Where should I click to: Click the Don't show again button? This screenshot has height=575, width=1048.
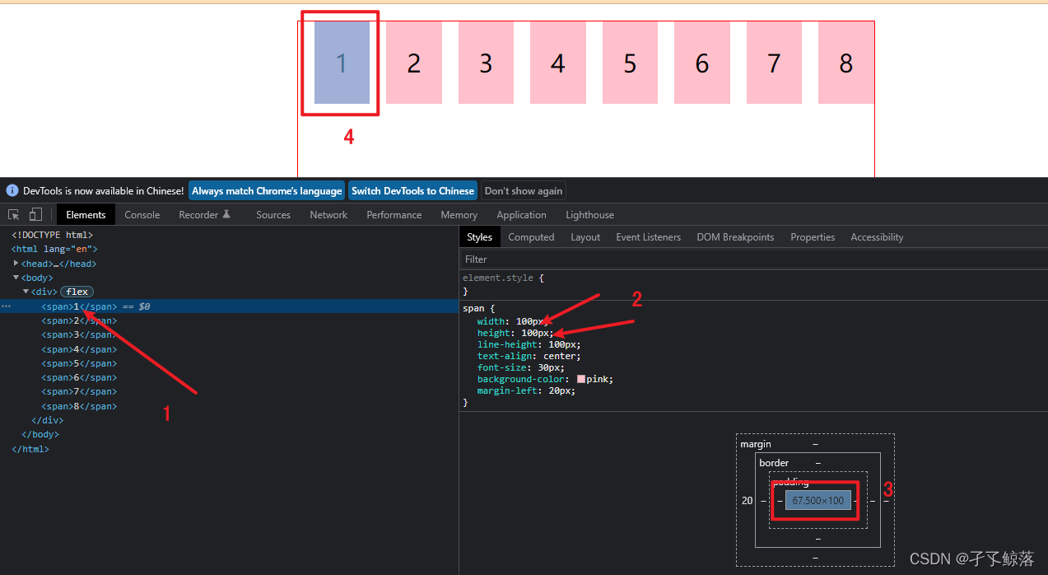coord(524,190)
